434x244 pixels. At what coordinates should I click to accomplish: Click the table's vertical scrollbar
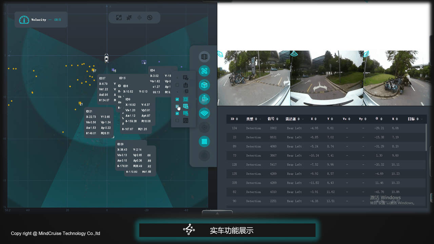(426, 137)
